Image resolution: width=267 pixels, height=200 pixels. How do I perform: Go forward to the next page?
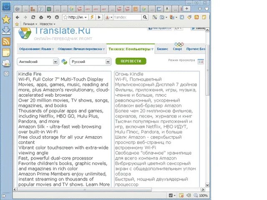pos(25,17)
